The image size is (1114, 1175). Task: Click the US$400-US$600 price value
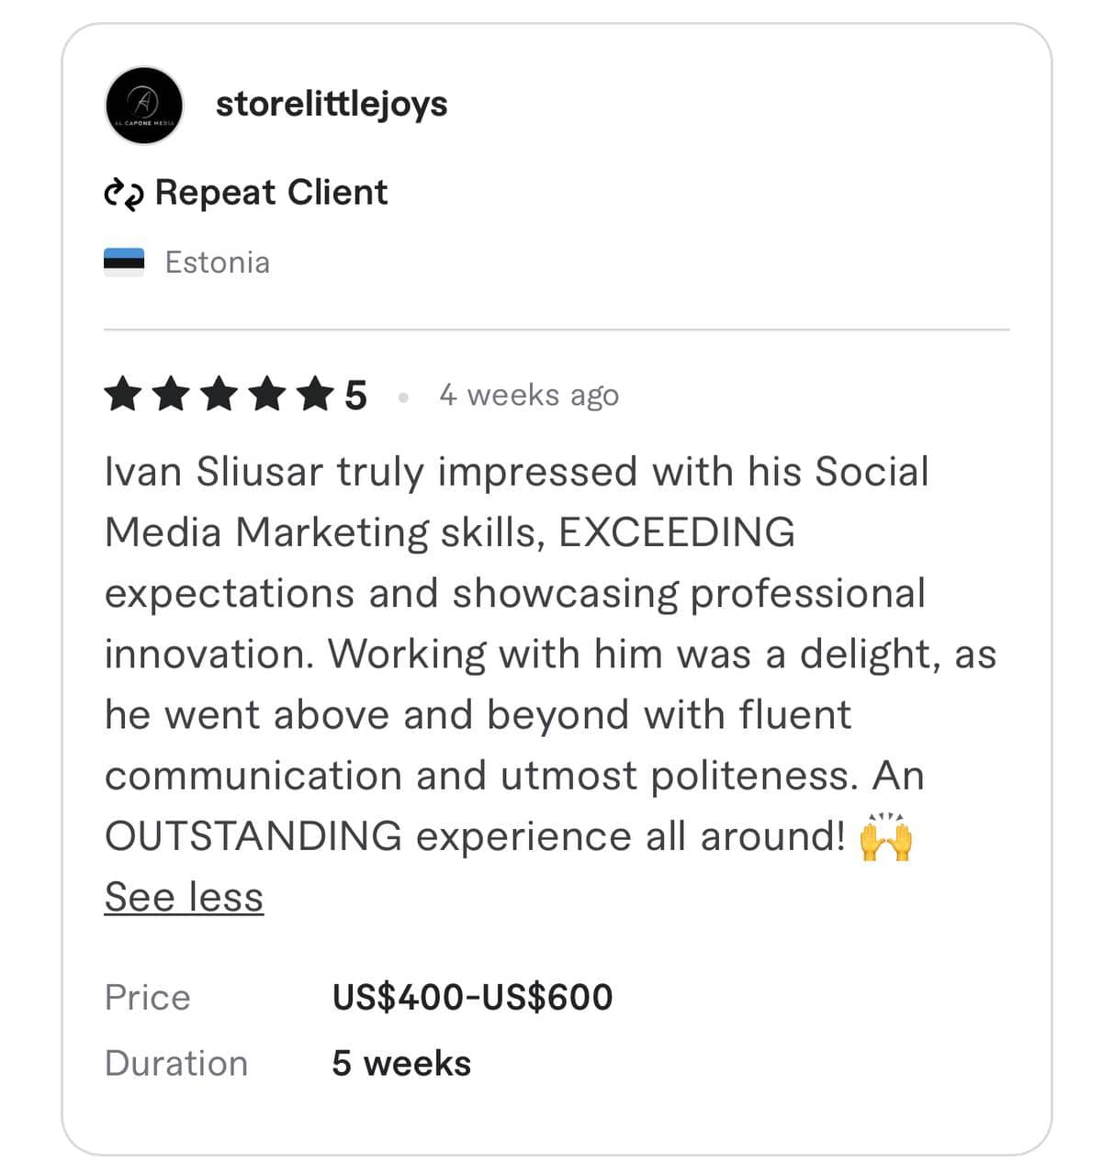(x=472, y=997)
